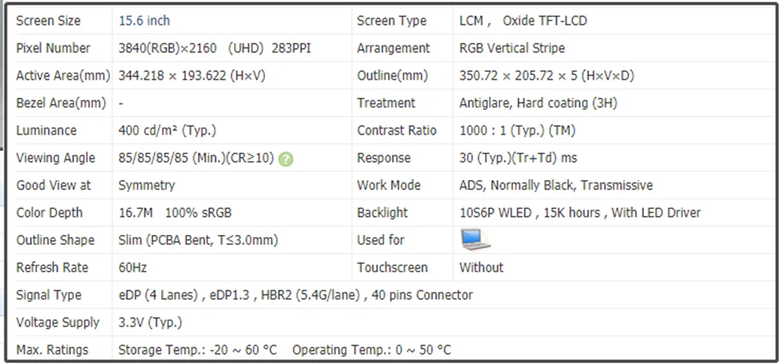Image resolution: width=782 pixels, height=364 pixels.
Task: Click the 400 cd/m² luminance value
Action: tap(167, 130)
